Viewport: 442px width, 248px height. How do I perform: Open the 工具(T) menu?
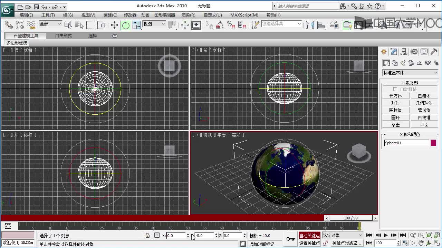pos(48,15)
